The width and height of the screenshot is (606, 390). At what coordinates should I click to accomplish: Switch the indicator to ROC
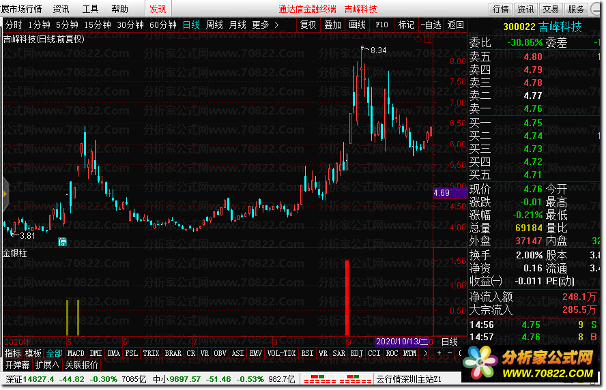[392, 353]
